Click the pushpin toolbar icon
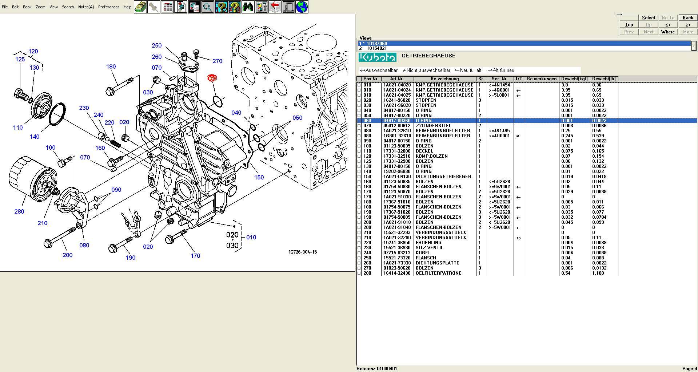698x372 pixels. (x=154, y=7)
